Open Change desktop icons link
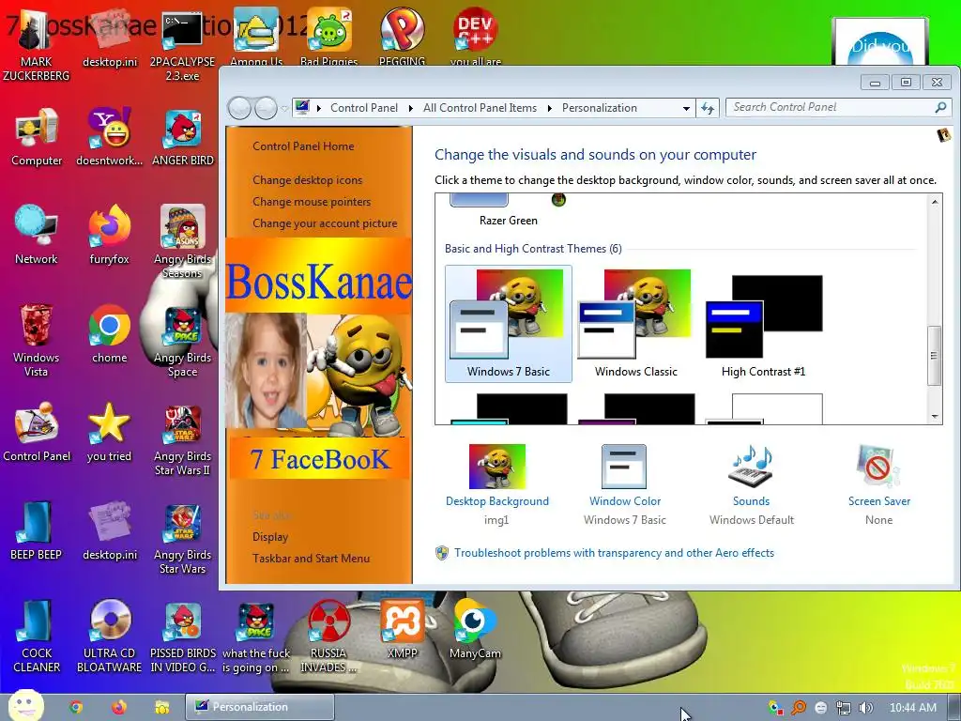Image resolution: width=961 pixels, height=721 pixels. coord(307,180)
